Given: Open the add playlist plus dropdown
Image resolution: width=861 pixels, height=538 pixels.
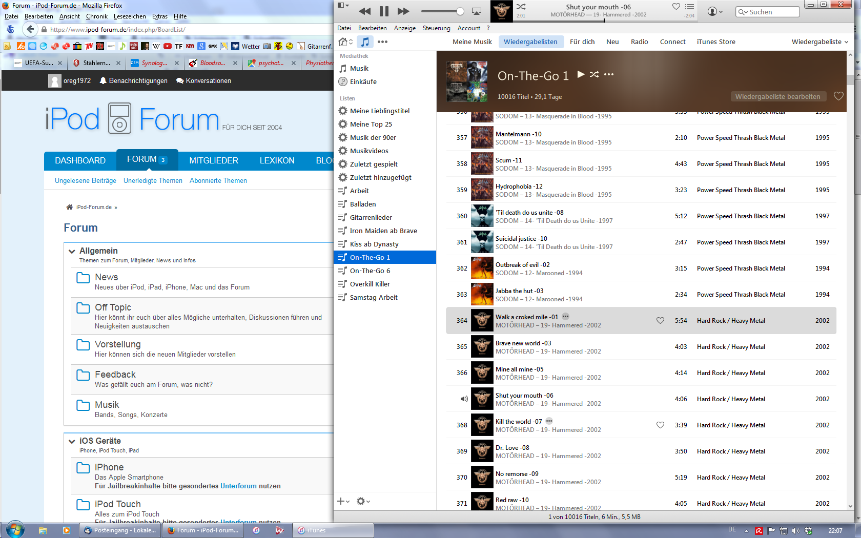Looking at the screenshot, I should (343, 501).
